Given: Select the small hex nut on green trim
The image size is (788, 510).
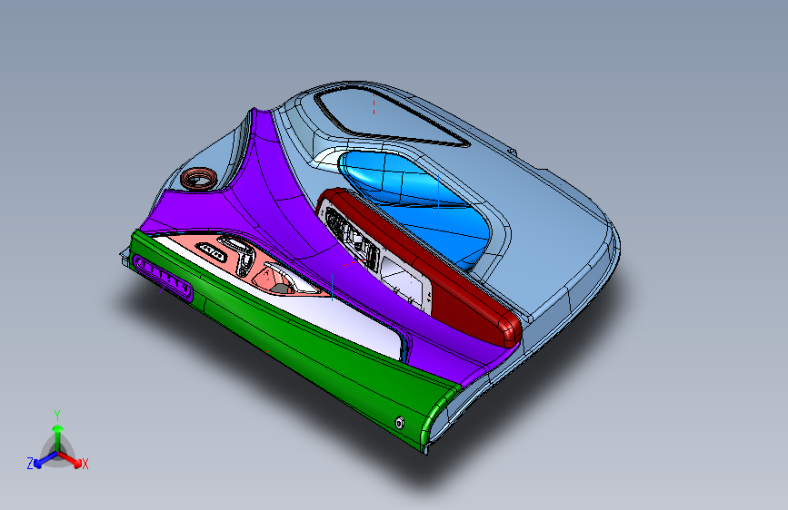Looking at the screenshot, I should [400, 423].
